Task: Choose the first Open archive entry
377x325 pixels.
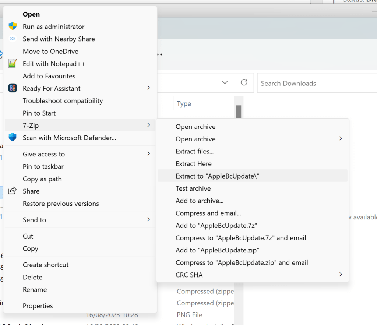Action: tap(253, 127)
